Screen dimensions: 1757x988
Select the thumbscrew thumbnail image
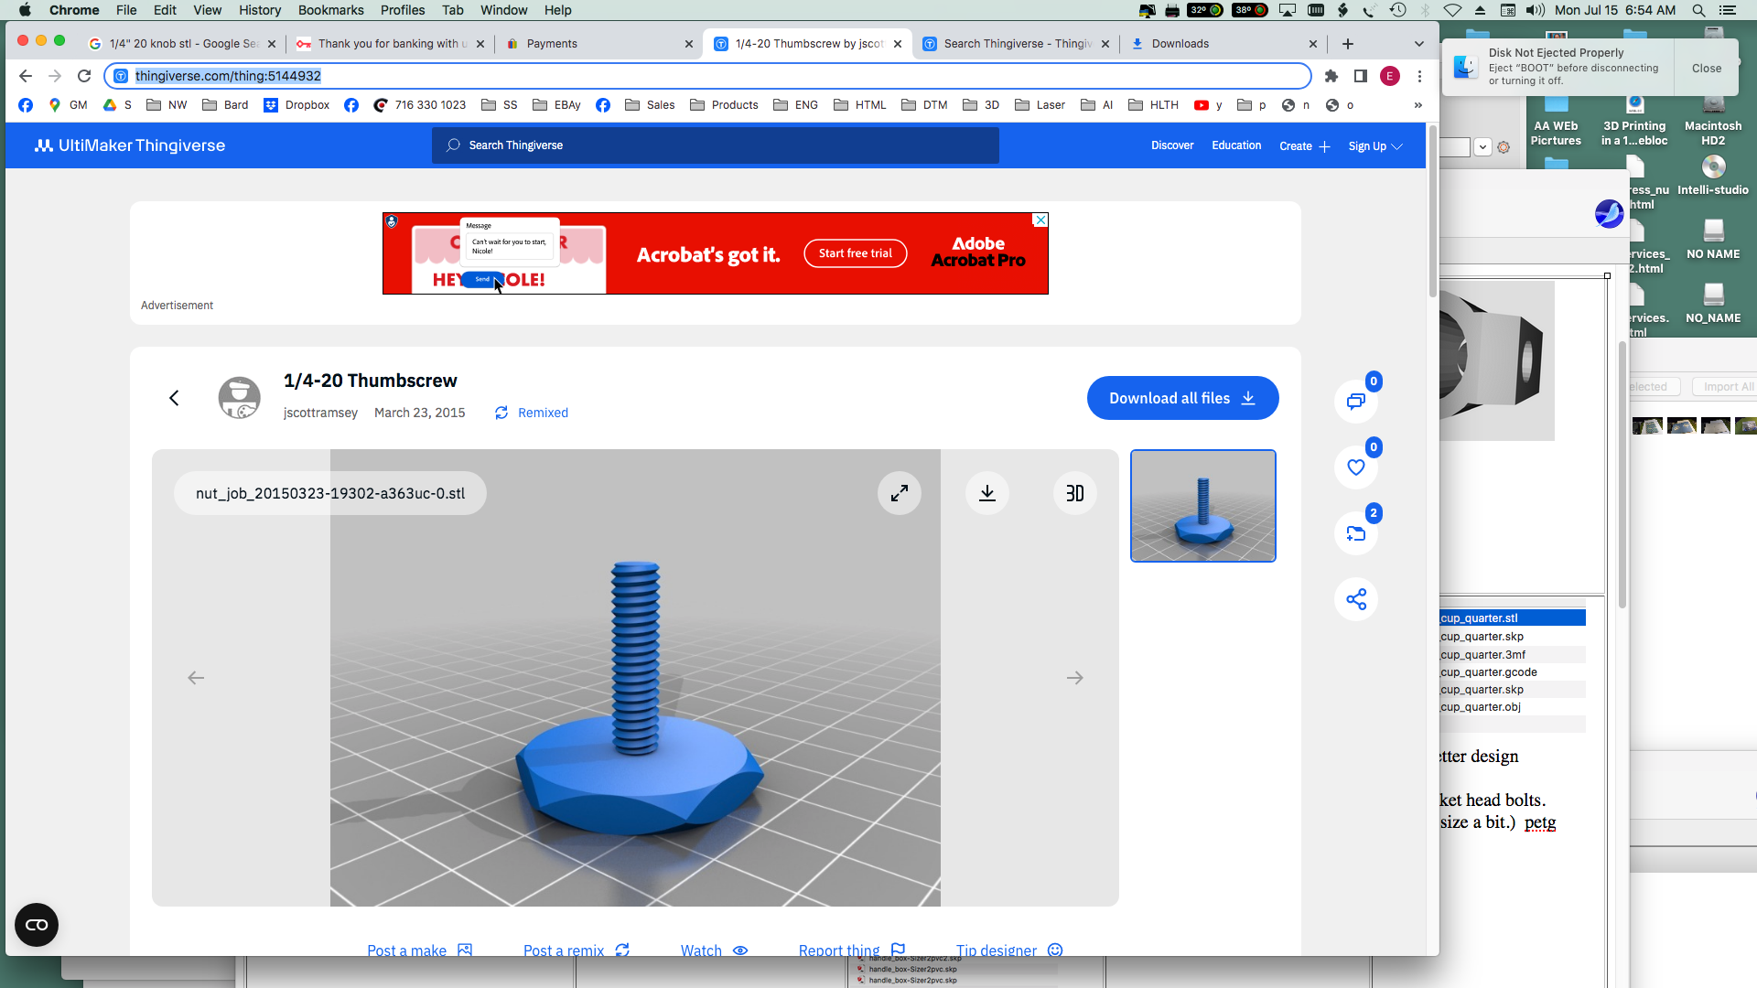[x=1202, y=506]
